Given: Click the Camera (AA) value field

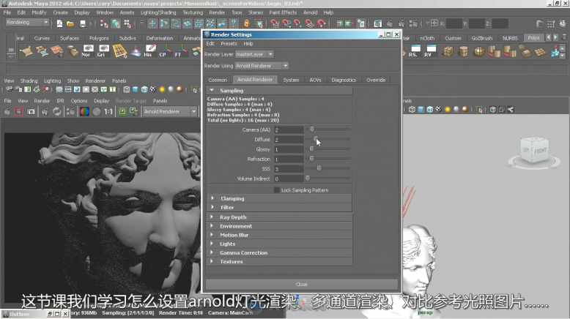Looking at the screenshot, I should [x=289, y=130].
